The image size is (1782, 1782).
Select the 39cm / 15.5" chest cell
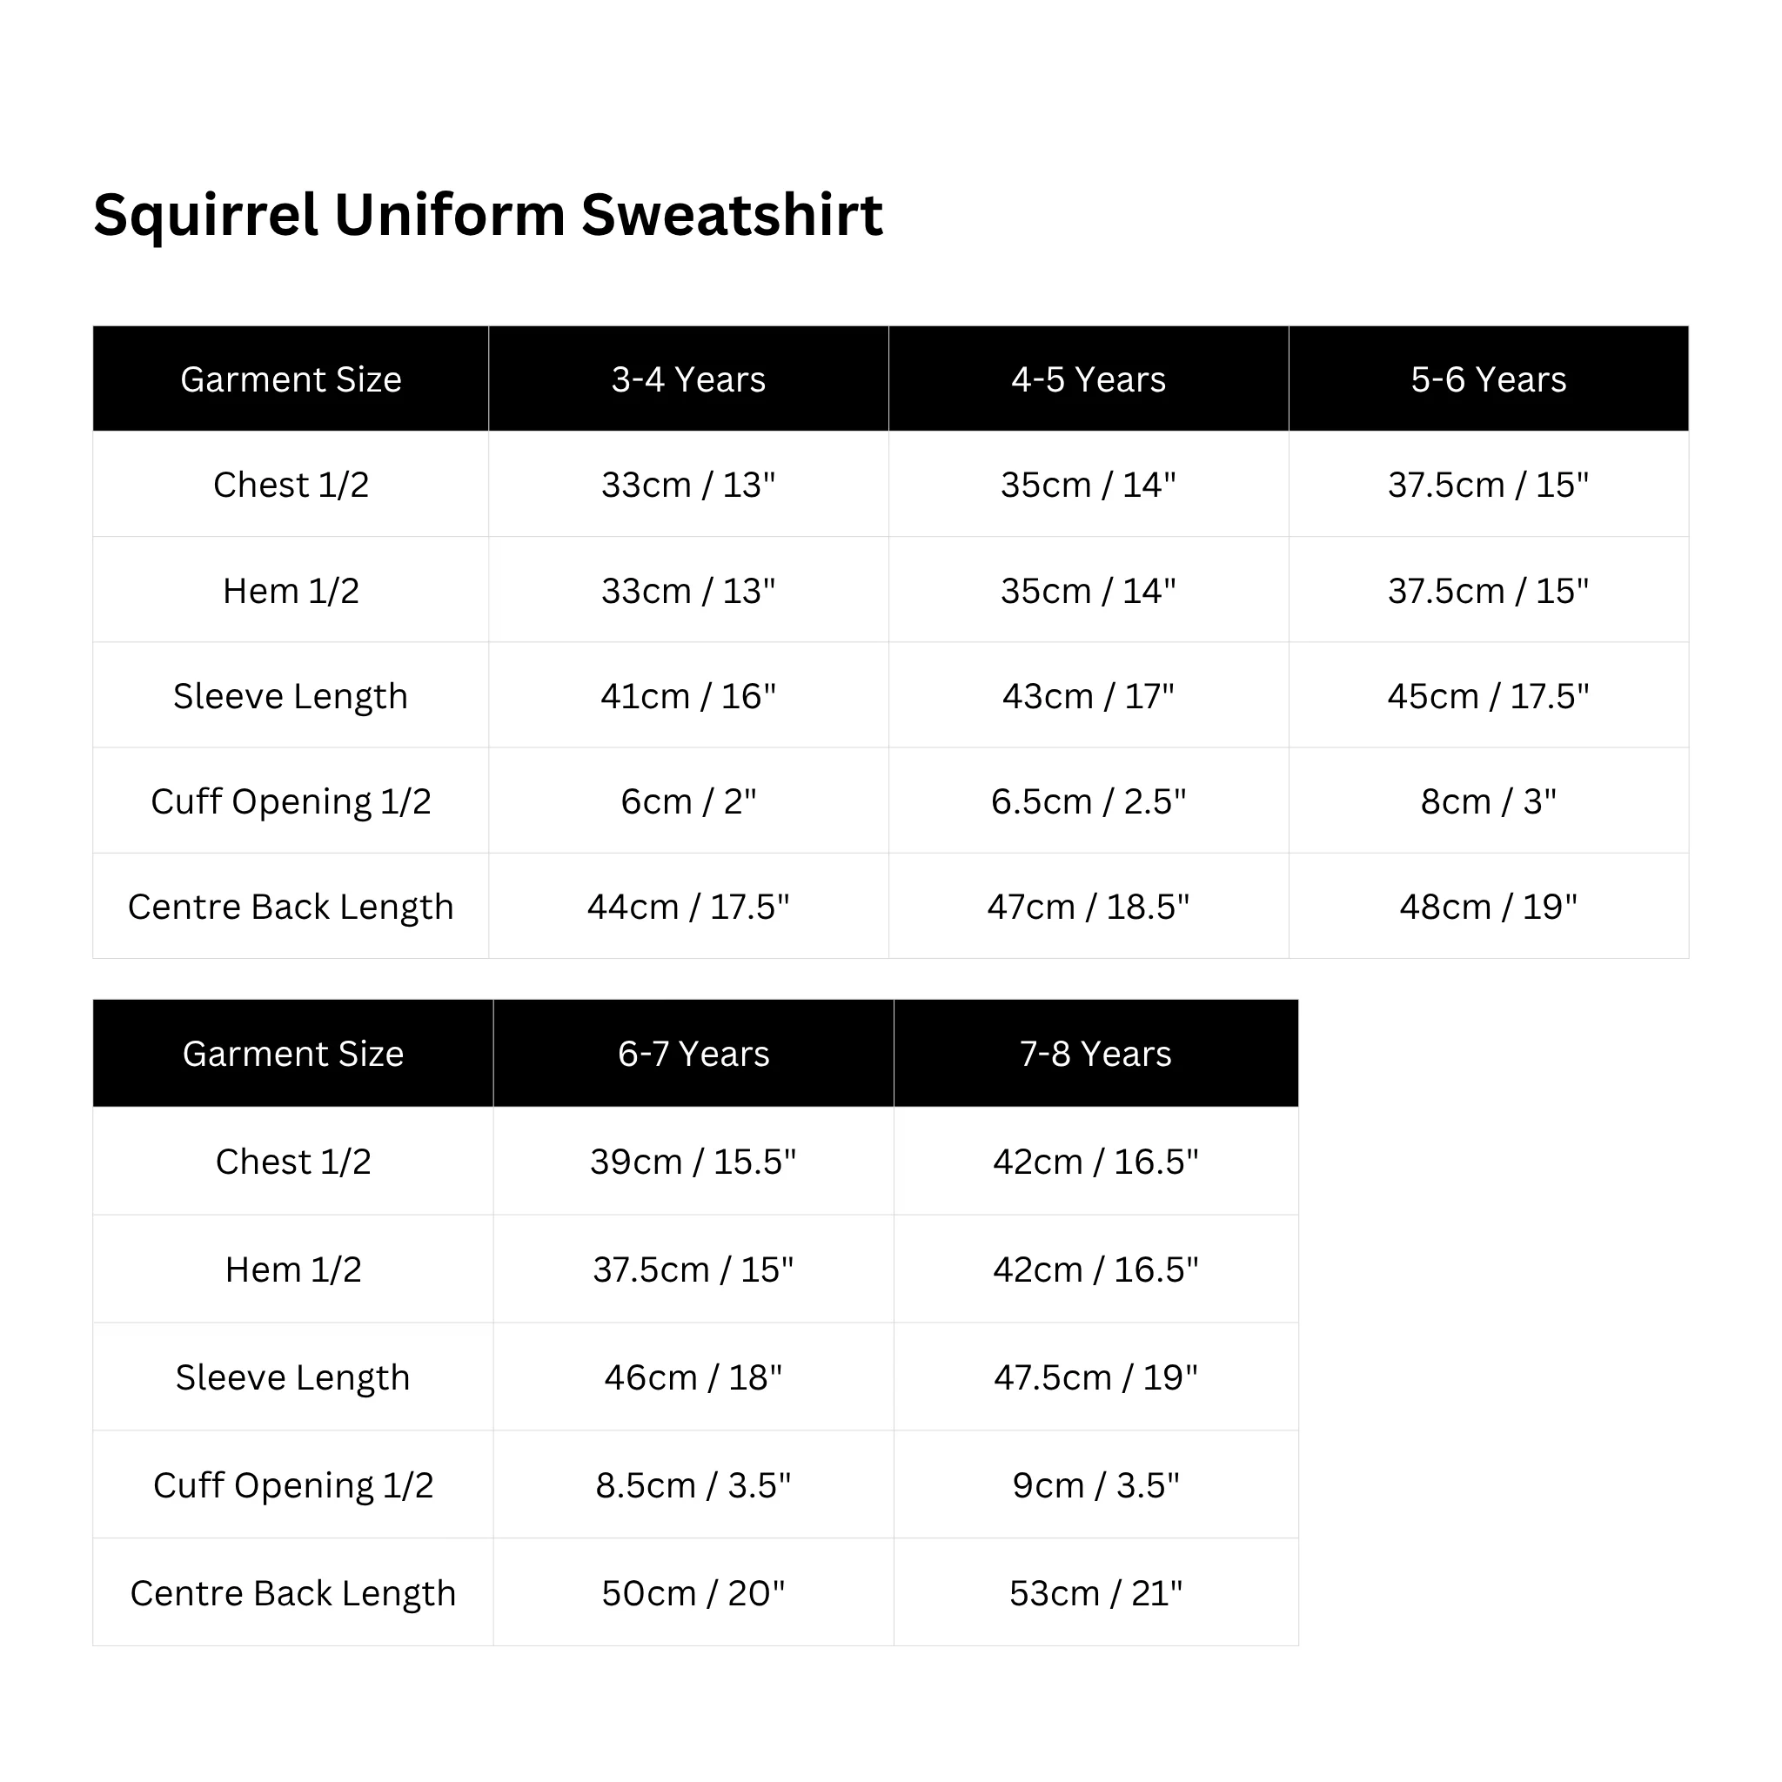click(693, 1162)
